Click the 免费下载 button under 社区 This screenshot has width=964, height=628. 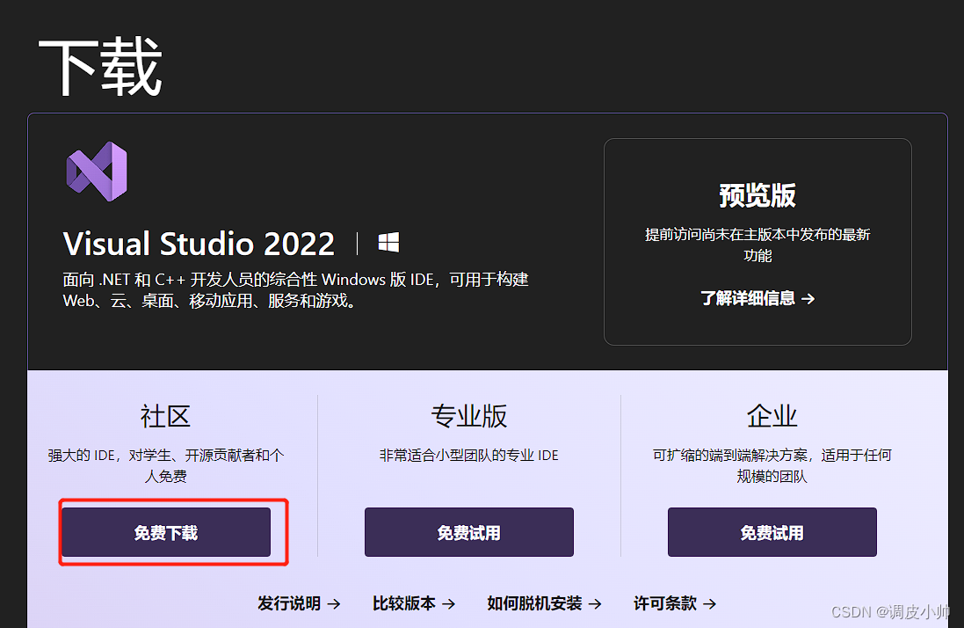[x=165, y=531]
